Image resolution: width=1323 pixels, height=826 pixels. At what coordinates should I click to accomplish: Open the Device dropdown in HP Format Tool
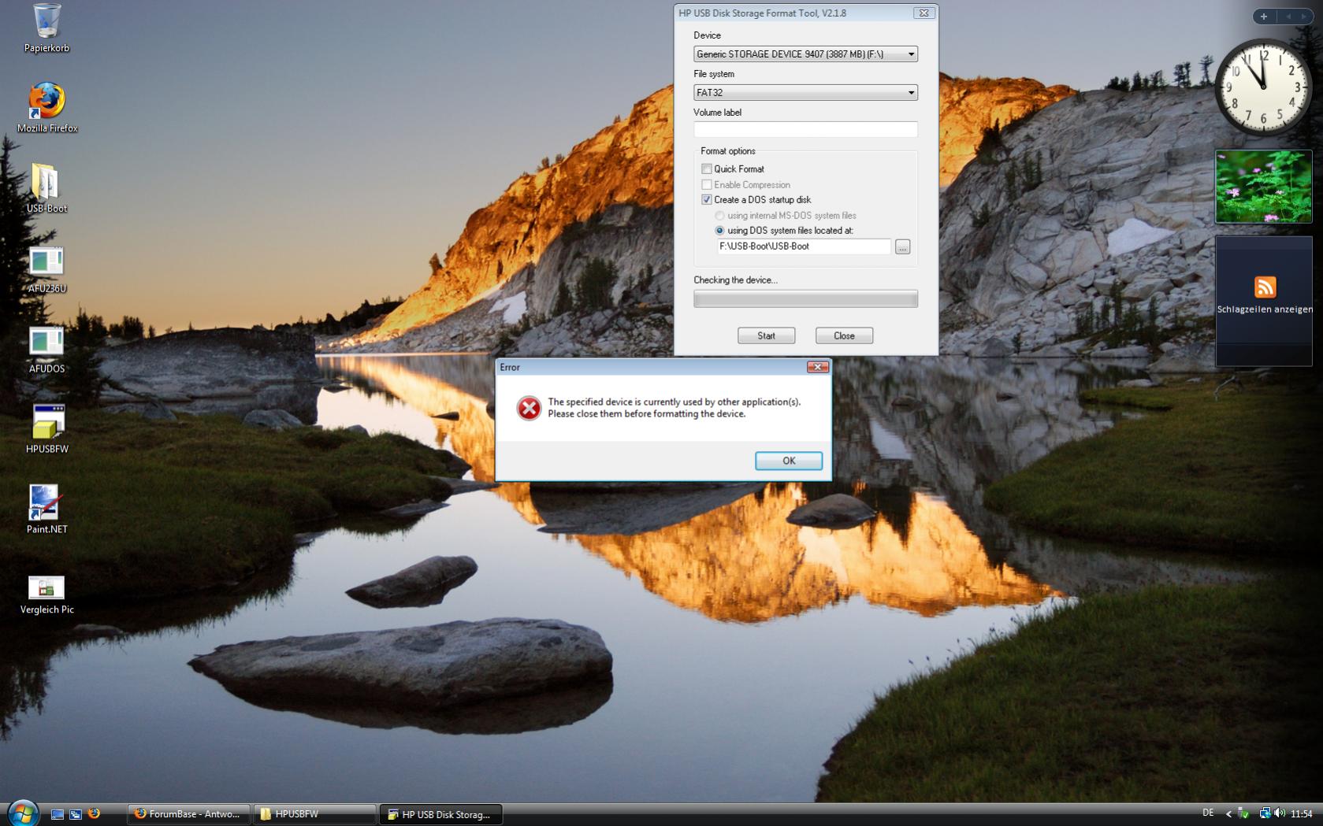pos(805,54)
